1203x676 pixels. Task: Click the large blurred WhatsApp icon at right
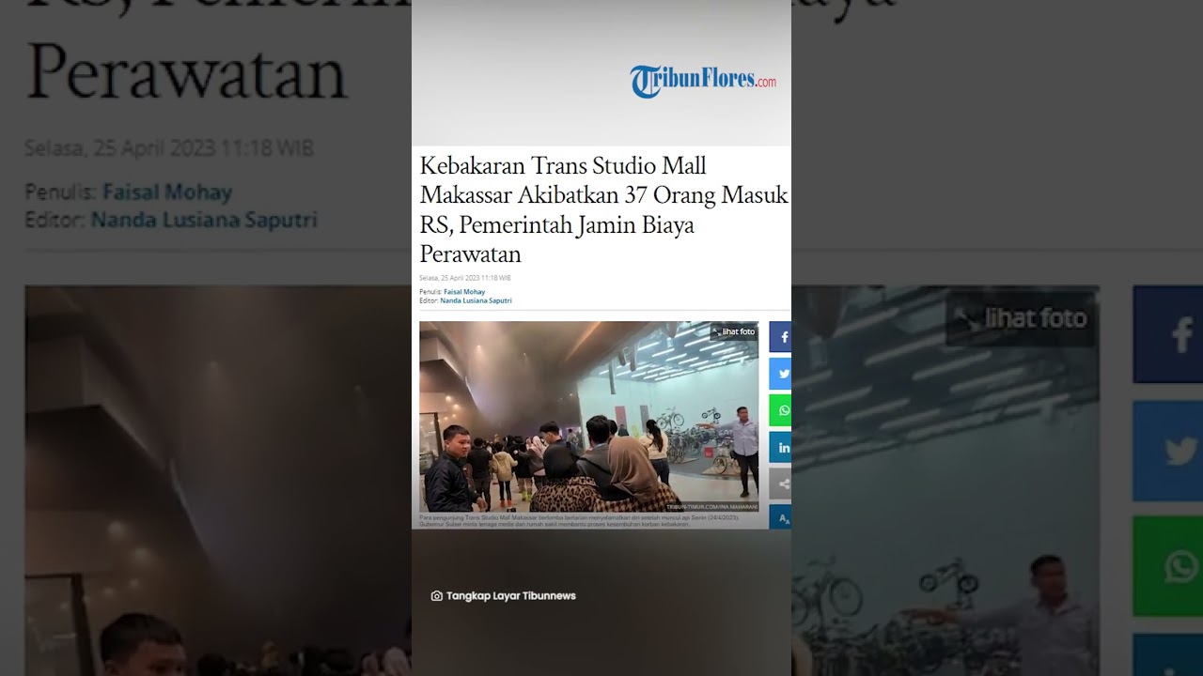[1168, 566]
